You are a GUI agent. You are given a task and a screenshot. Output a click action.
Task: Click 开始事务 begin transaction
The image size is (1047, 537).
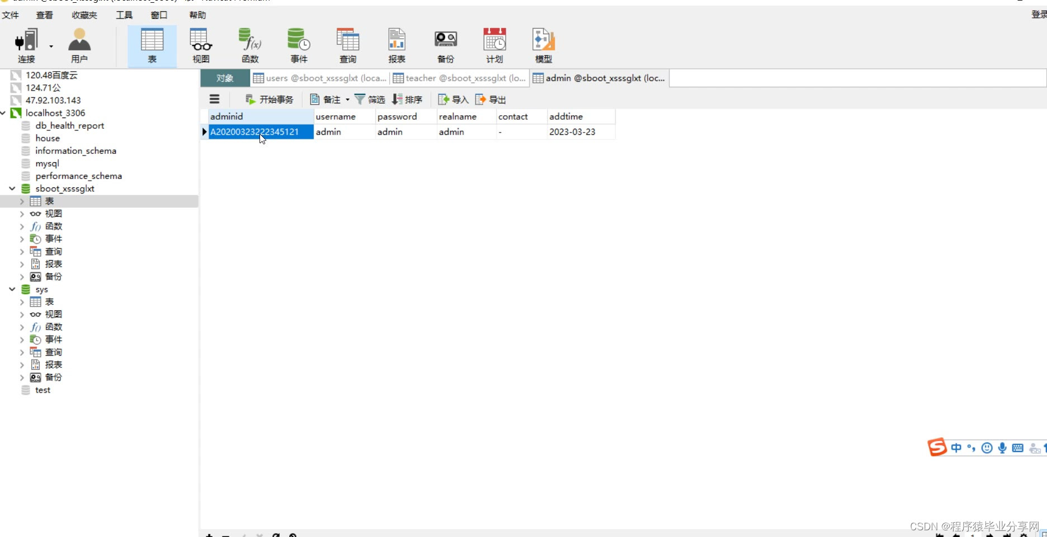click(x=269, y=100)
